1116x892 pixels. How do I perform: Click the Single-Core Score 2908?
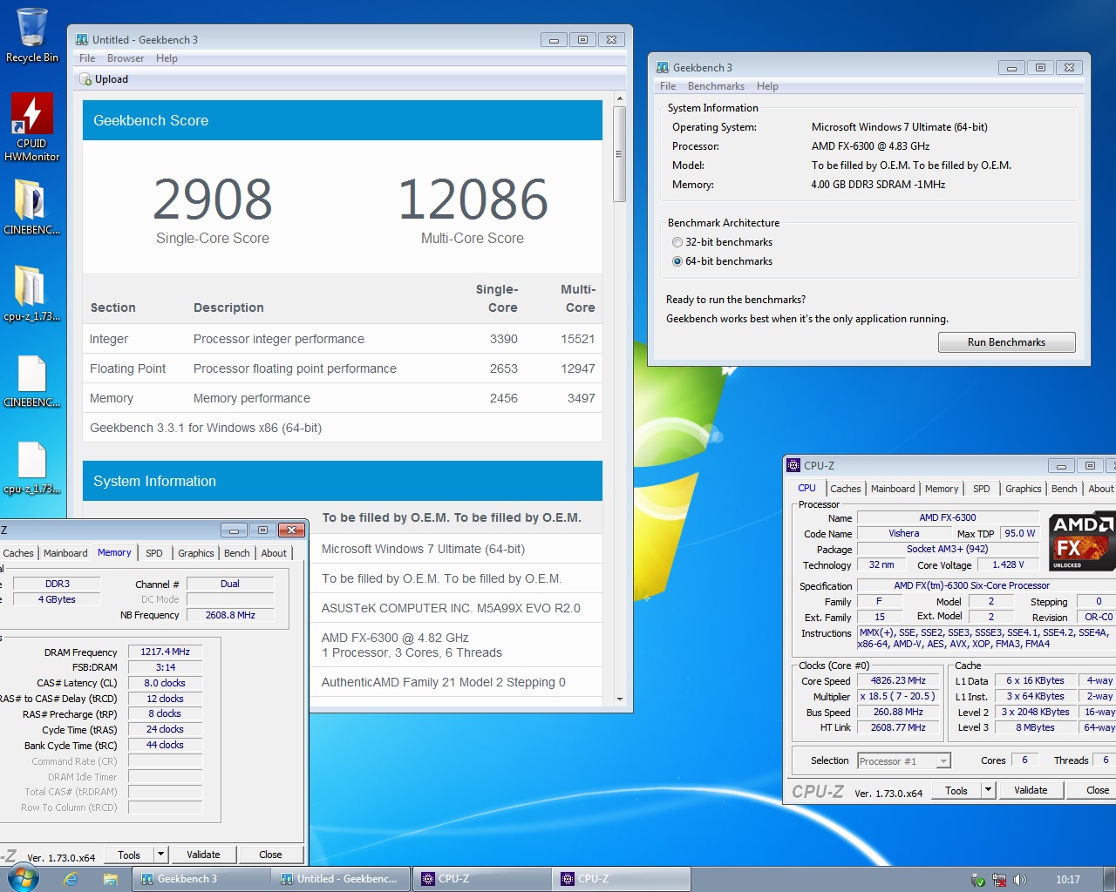tap(213, 199)
